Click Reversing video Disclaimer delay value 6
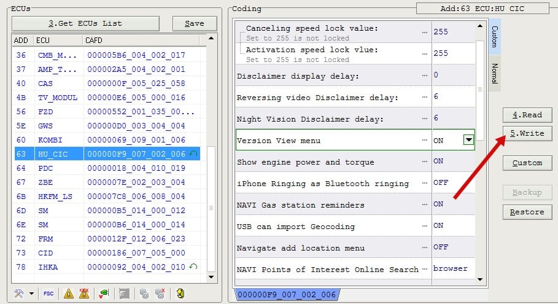The width and height of the screenshot is (558, 304). (x=454, y=96)
